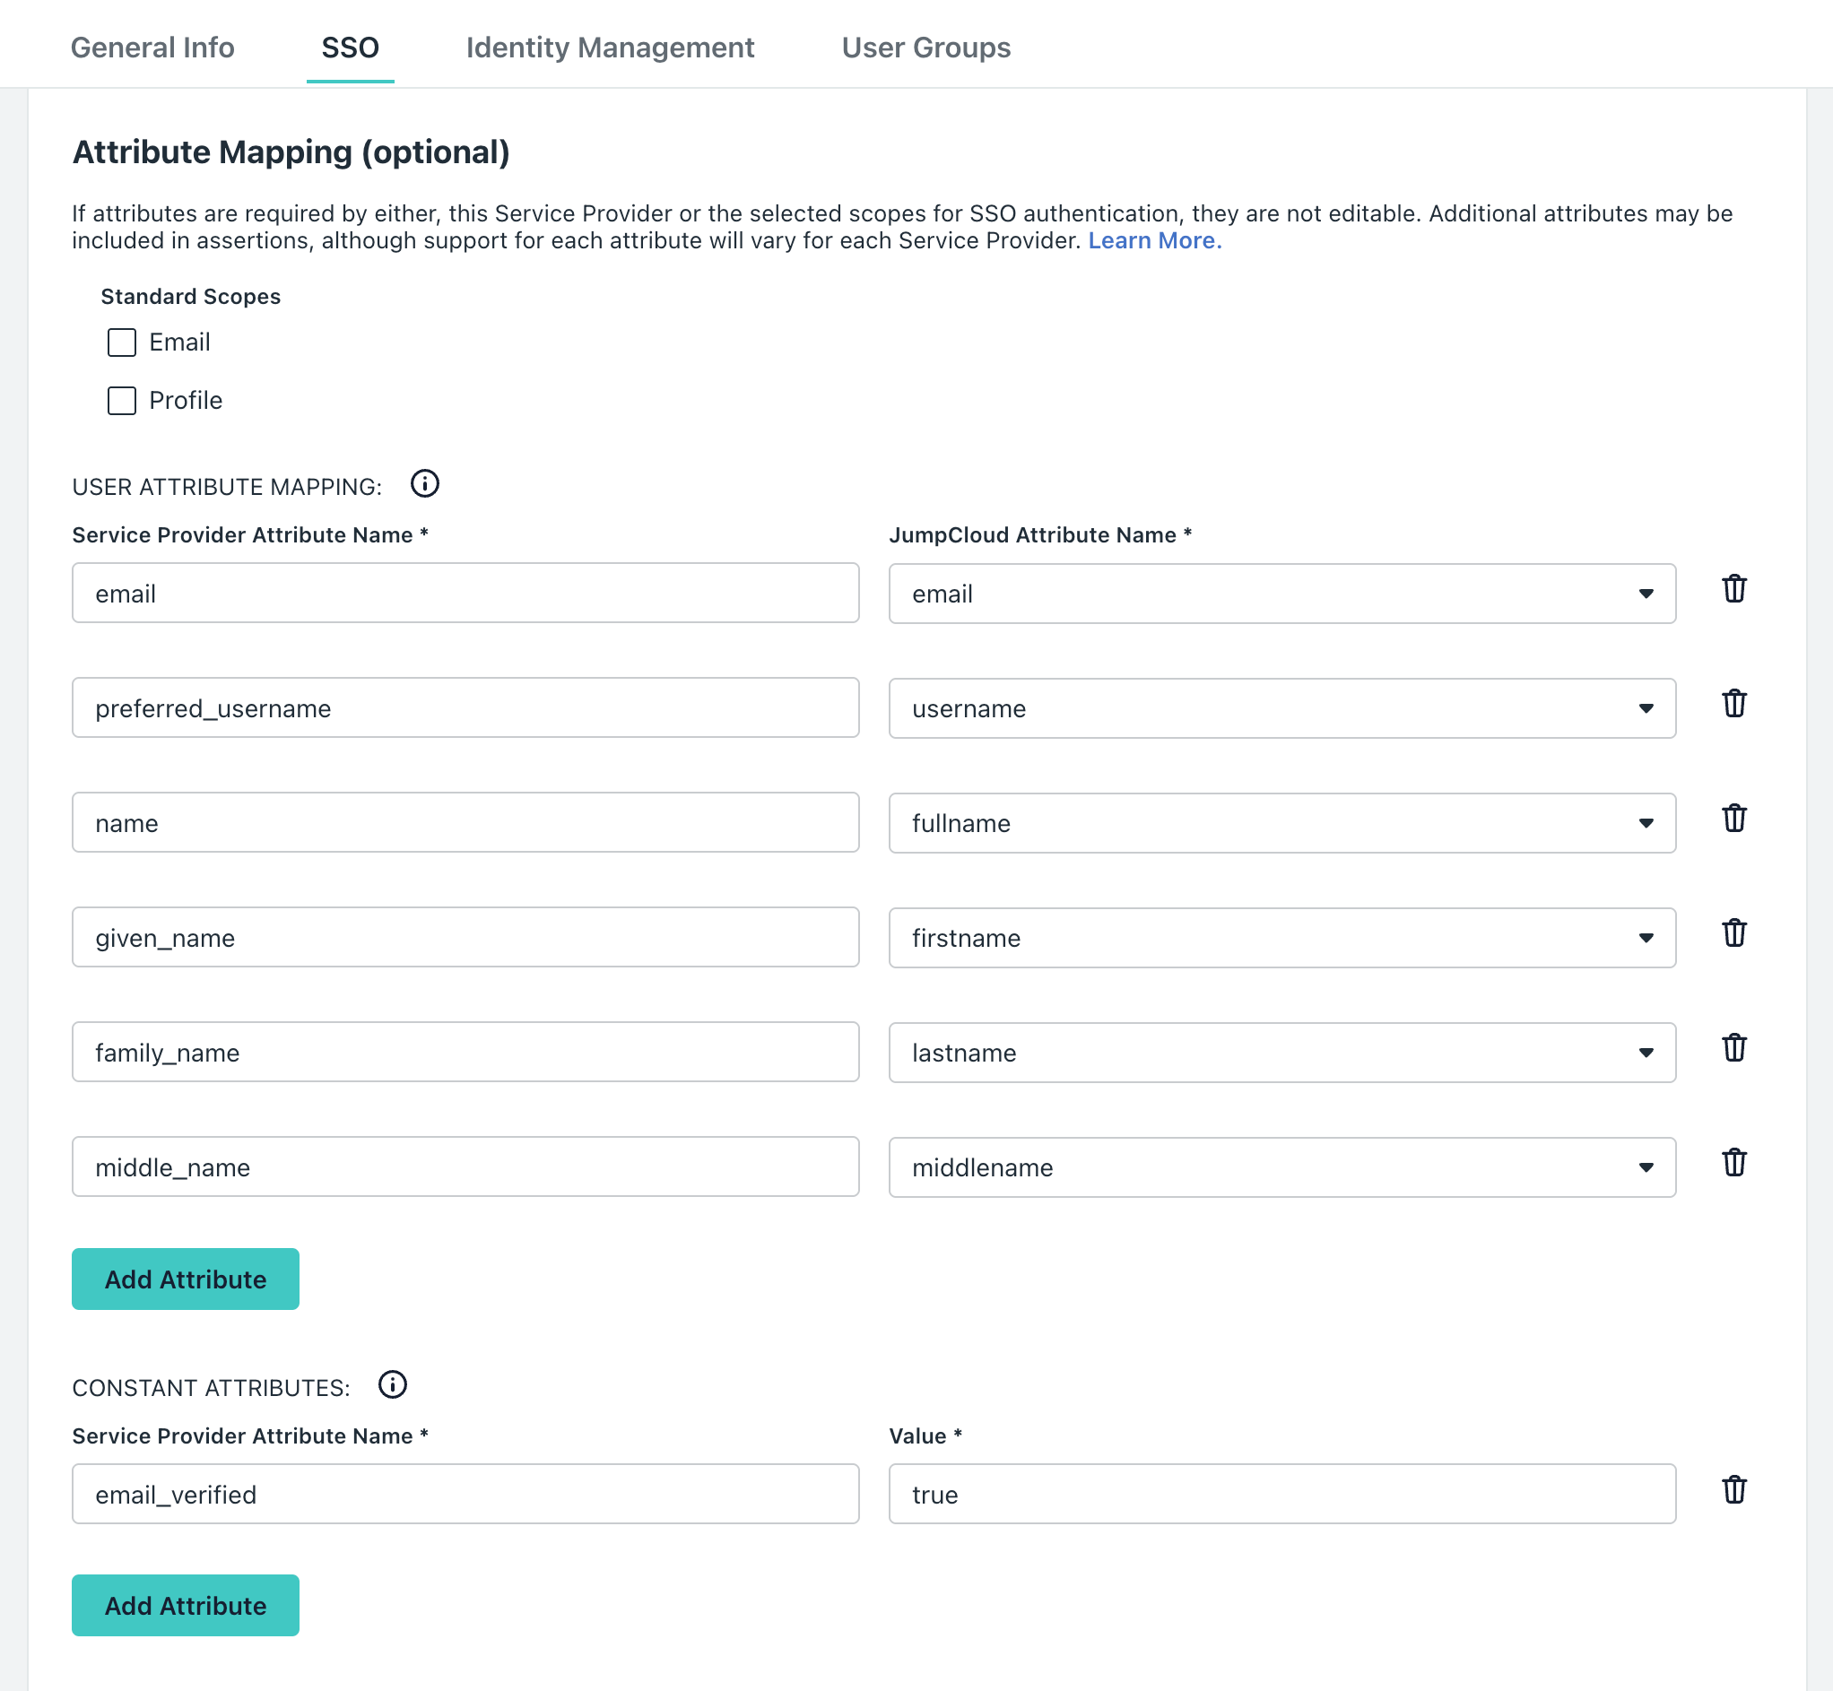The image size is (1833, 1691).
Task: Click the Add Attribute button under user mappings
Action: [x=185, y=1279]
